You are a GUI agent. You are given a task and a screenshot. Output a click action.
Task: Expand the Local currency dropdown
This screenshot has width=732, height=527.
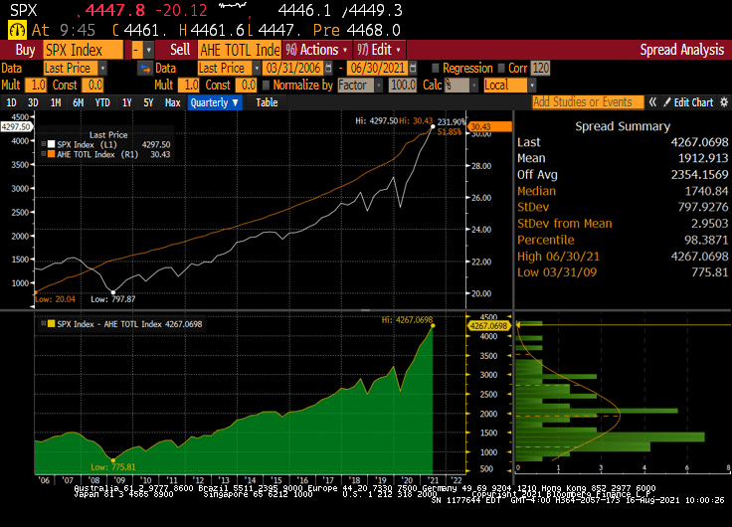tap(505, 86)
